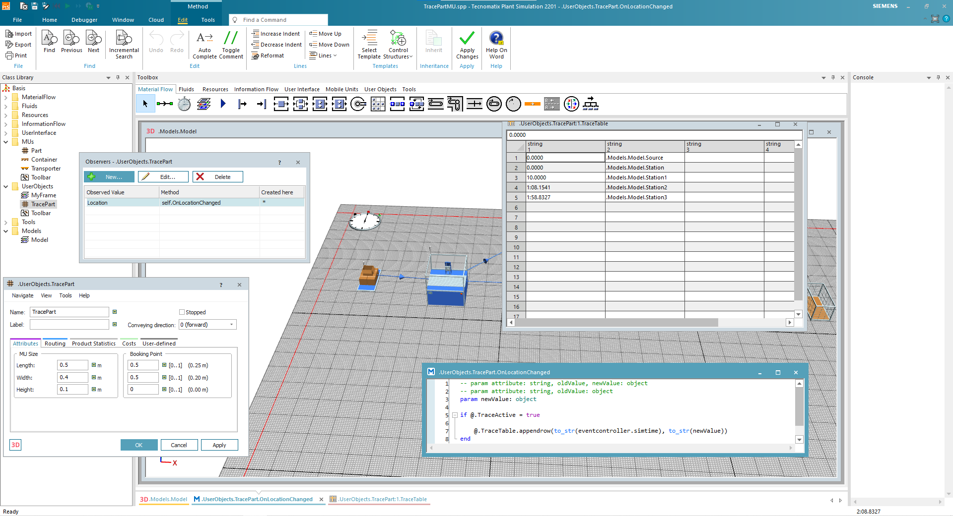Check the Stopped checkbox
This screenshot has width=953, height=516.
click(182, 312)
